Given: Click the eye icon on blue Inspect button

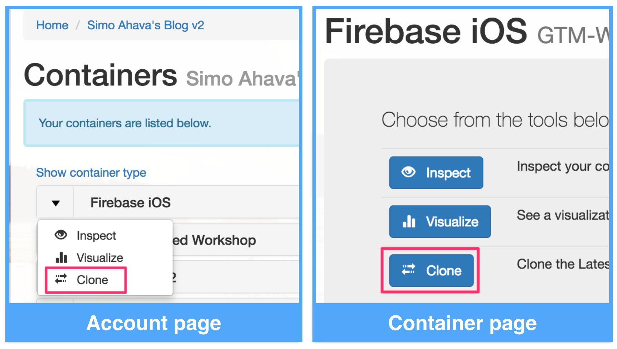Looking at the screenshot, I should [408, 172].
